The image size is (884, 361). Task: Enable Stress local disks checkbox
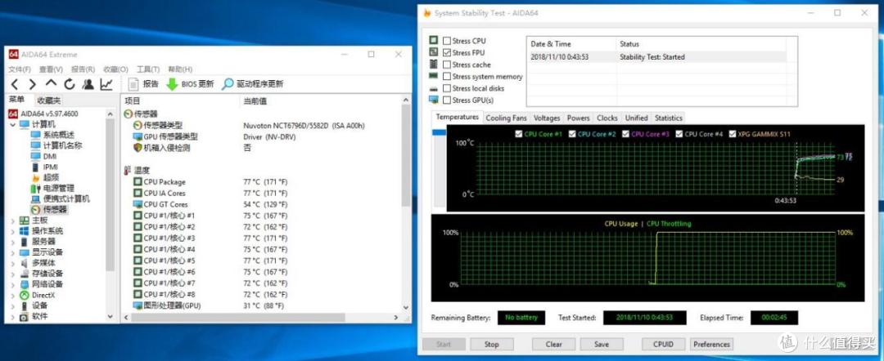447,88
